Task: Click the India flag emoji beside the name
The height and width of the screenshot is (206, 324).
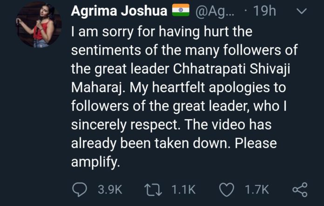Action: (181, 10)
